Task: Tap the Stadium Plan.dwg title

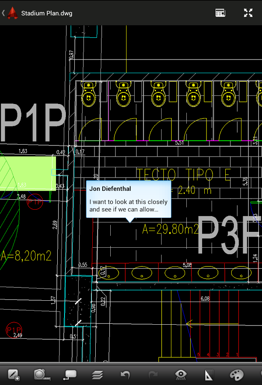Action: (47, 13)
